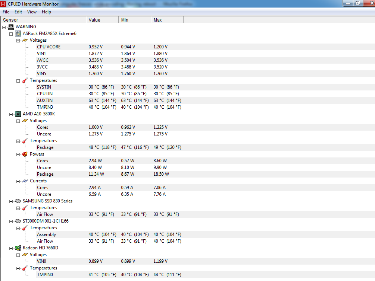
Task: Select the CPUTIN temperature row
Action: [x=206, y=94]
